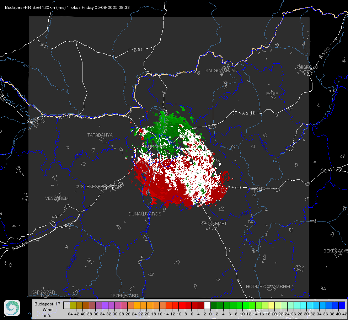Click the SALGÓTARJÁN city label
This screenshot has height=320, width=348.
[x=221, y=71]
